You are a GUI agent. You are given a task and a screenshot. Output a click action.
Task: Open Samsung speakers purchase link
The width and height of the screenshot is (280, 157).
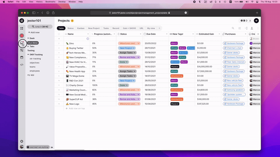(x=234, y=90)
